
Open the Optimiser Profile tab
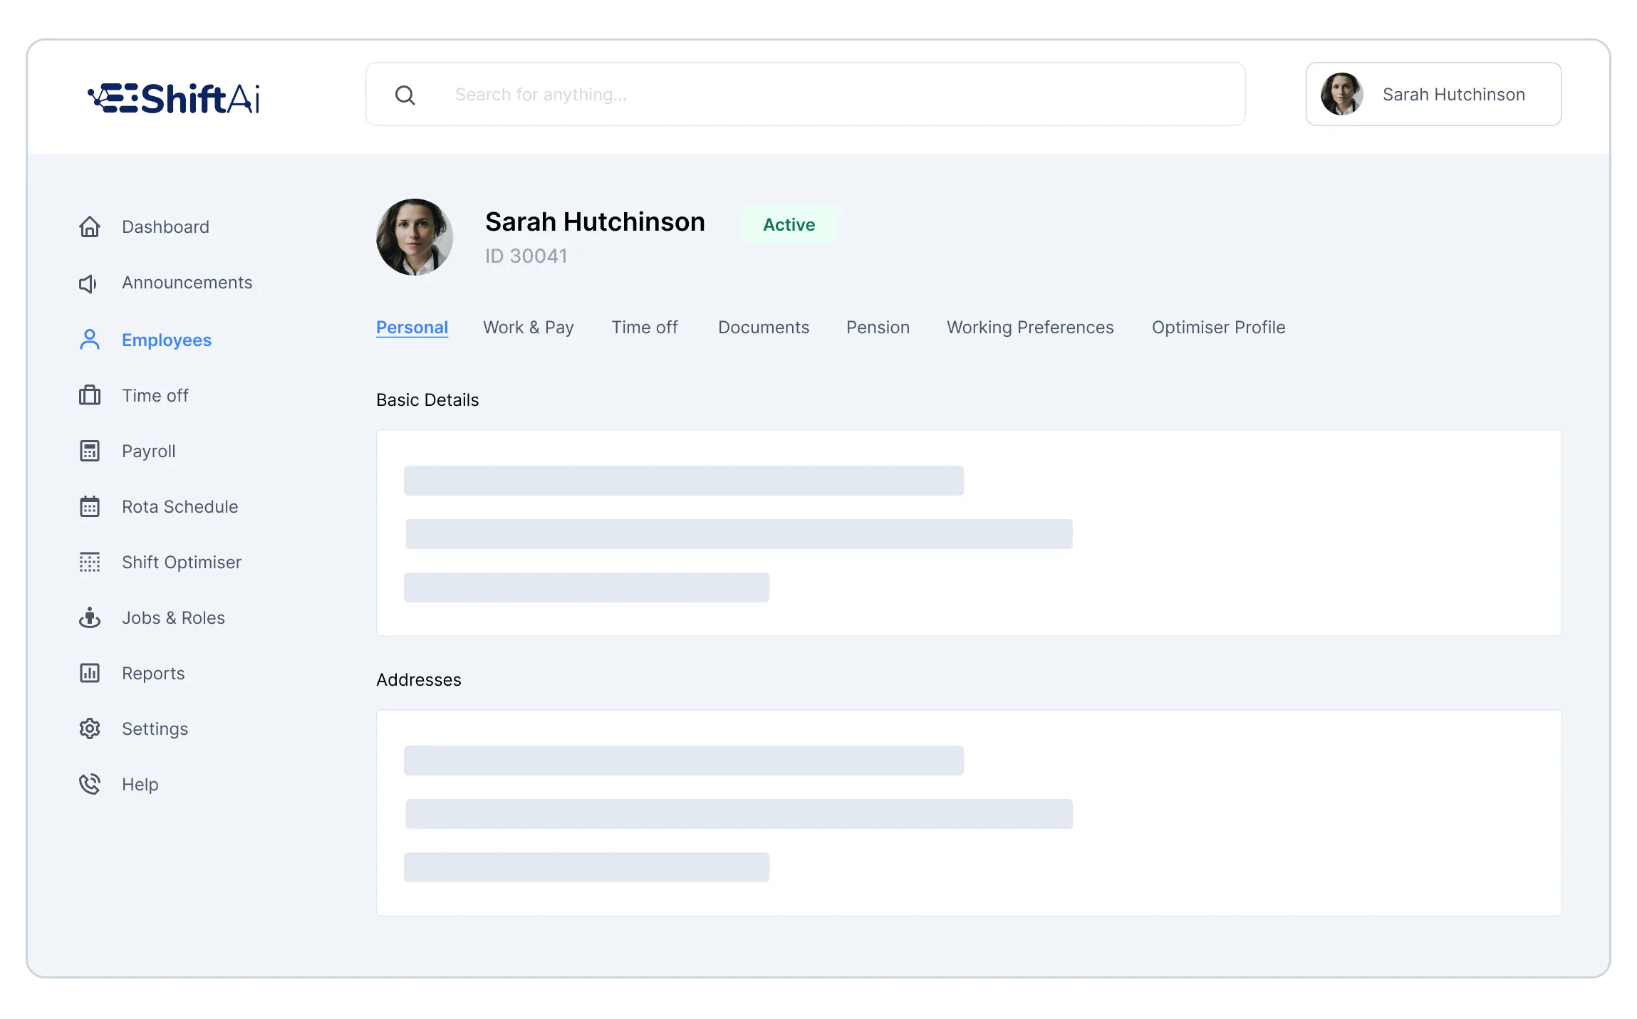pos(1218,328)
